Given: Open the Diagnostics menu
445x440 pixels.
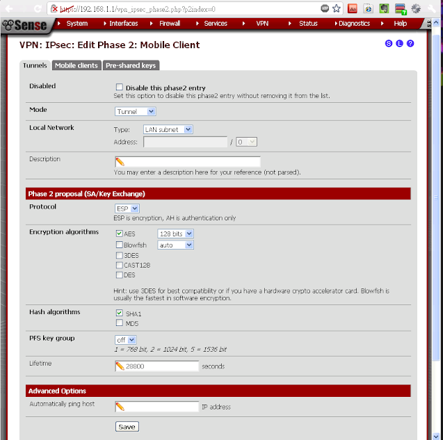Looking at the screenshot, I should [354, 24].
